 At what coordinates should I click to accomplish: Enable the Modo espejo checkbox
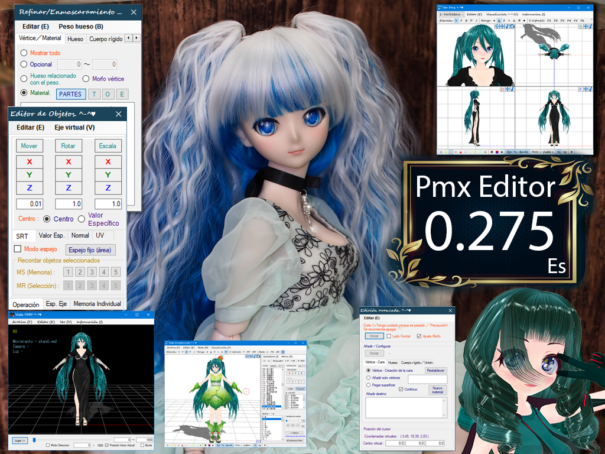coord(17,249)
